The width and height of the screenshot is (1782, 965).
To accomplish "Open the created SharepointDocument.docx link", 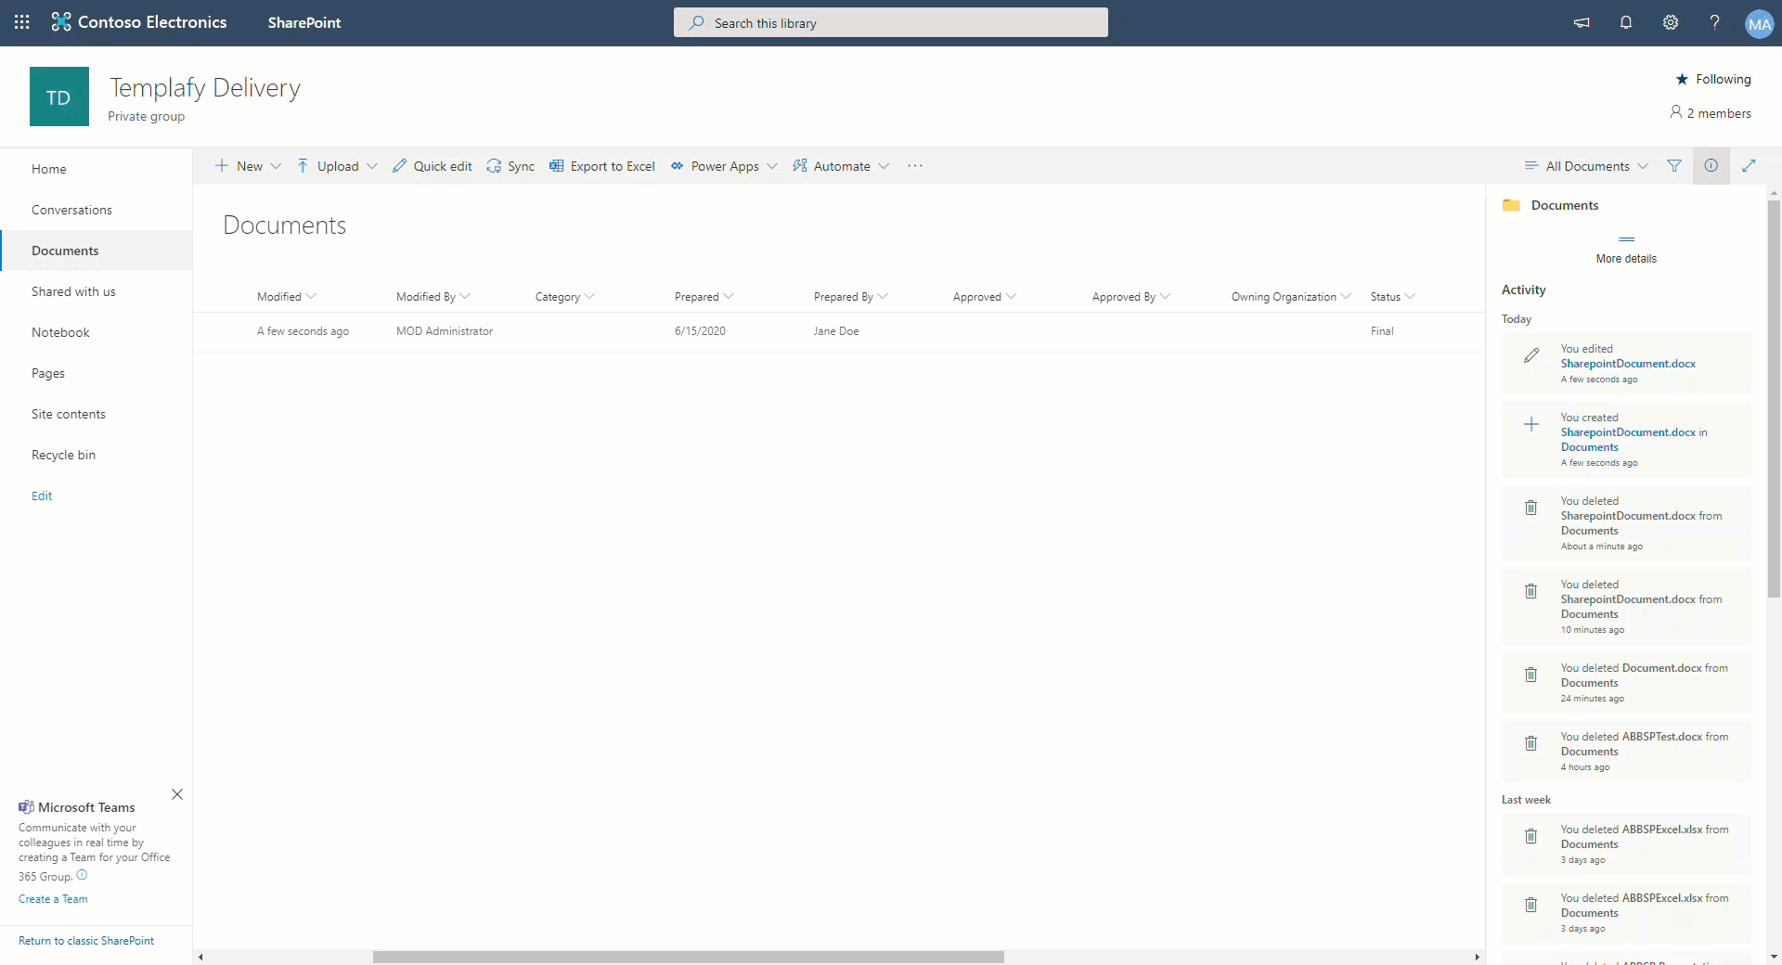I will tap(1628, 432).
